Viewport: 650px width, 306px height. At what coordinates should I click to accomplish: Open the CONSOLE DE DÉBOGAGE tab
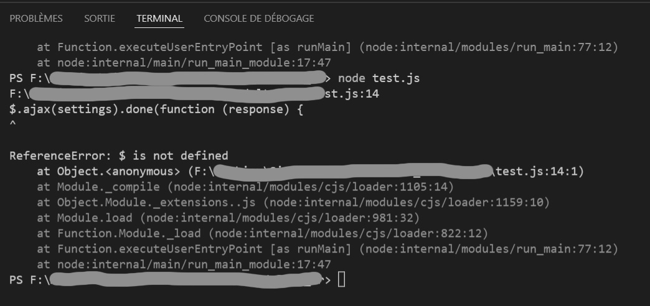click(x=258, y=19)
